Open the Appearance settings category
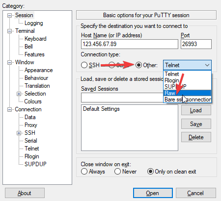Viewport: 221px width, 201px height. tap(39, 70)
